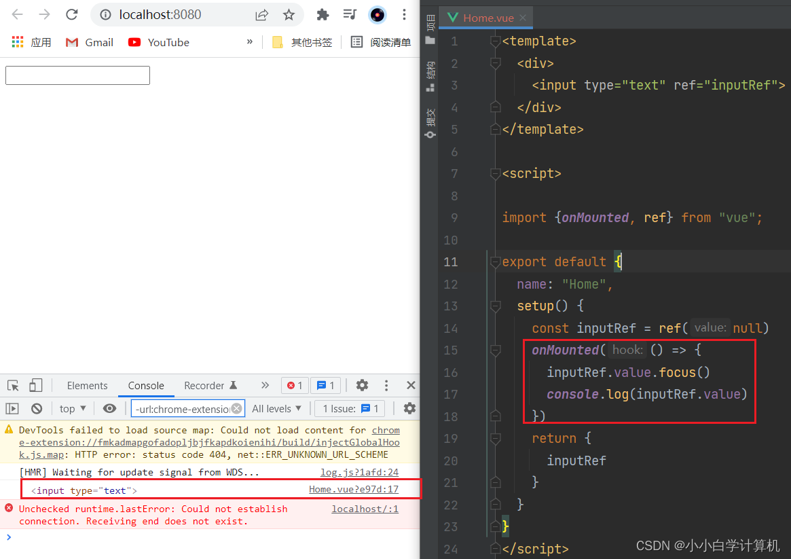
Task: Open the YouTube bookmark
Action: click(x=159, y=42)
